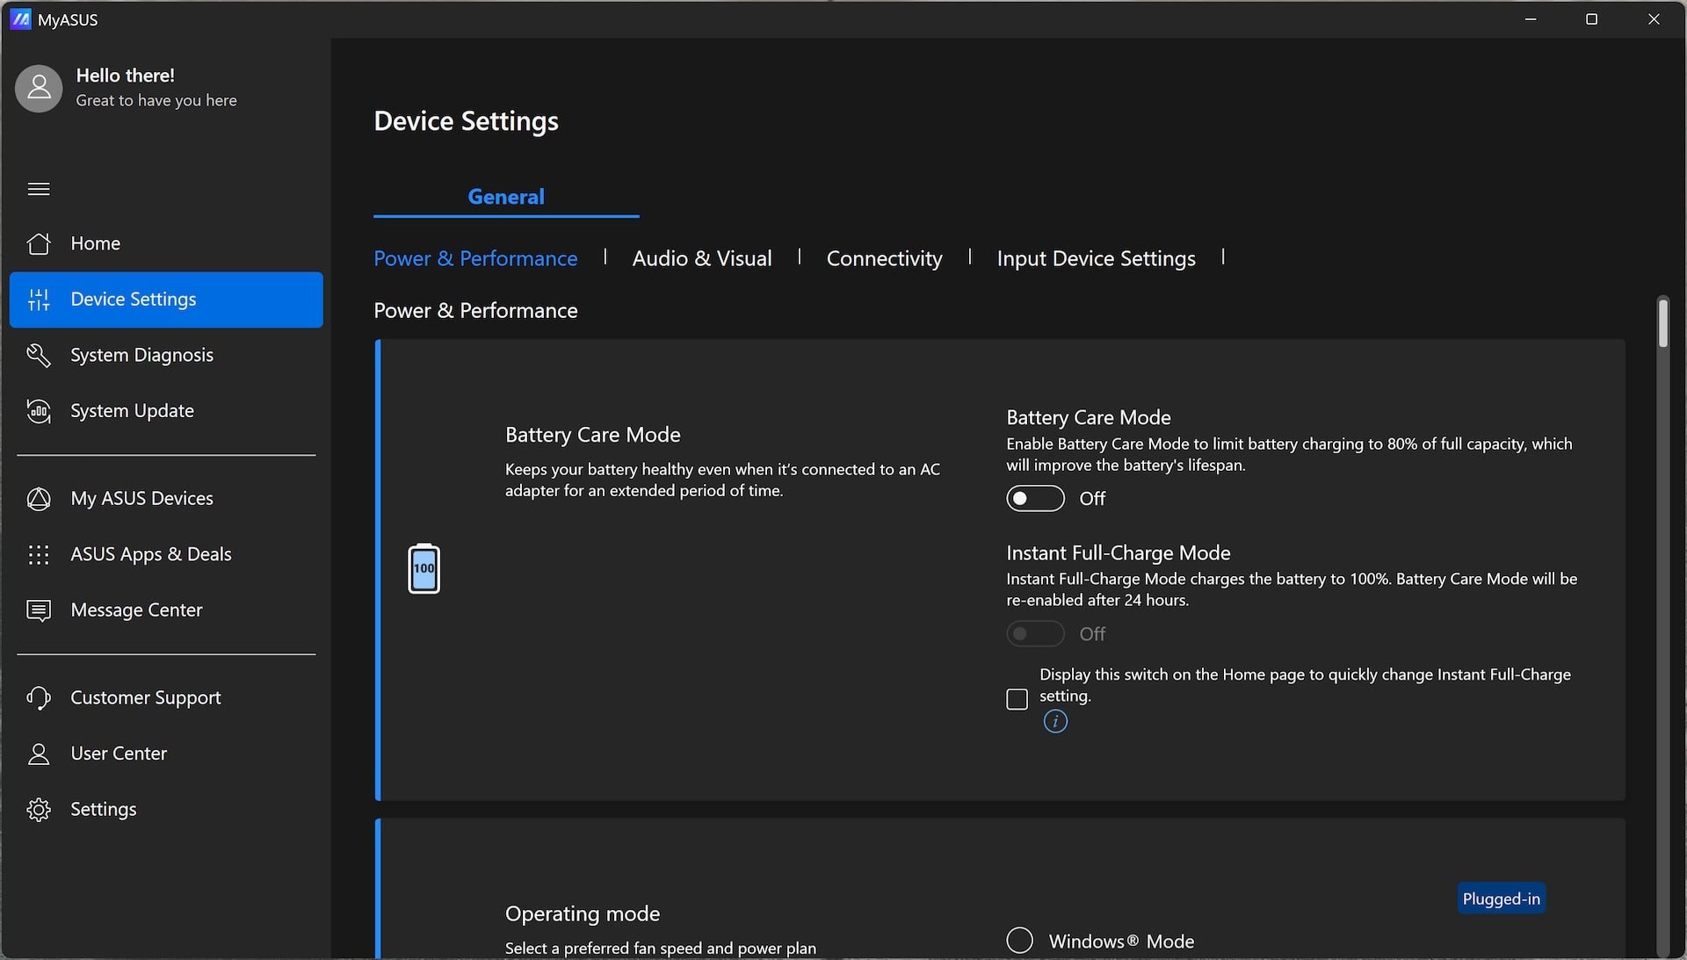Open User Center section
Screen dimensions: 1687x960
tap(119, 753)
